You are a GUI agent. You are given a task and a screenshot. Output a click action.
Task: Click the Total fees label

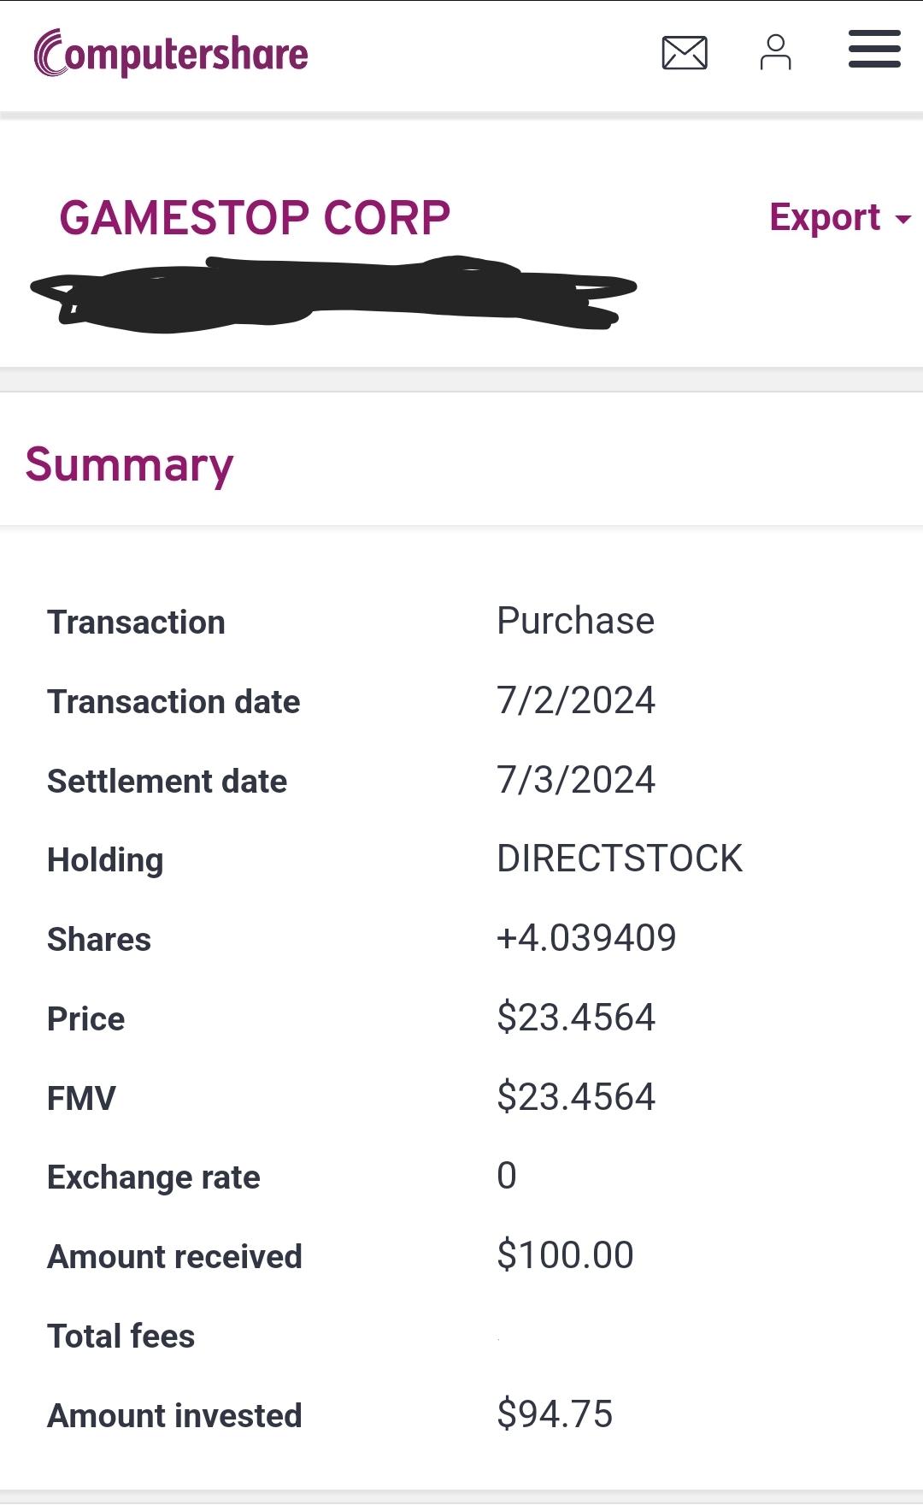click(x=121, y=1336)
